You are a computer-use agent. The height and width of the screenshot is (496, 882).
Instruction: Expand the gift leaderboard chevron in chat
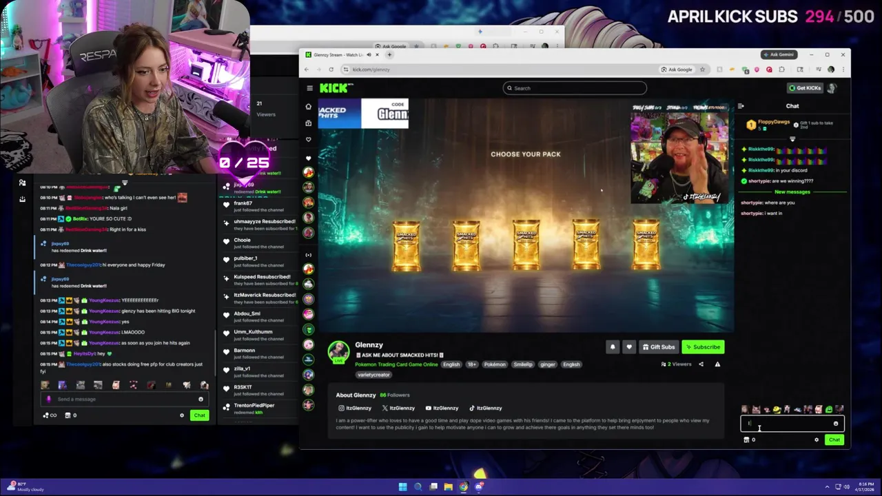tap(792, 139)
